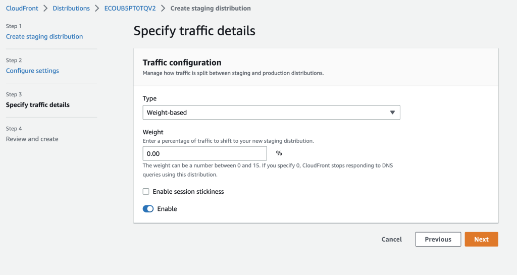This screenshot has height=275, width=517.
Task: Navigate to Distributions breadcrumb
Action: (71, 9)
